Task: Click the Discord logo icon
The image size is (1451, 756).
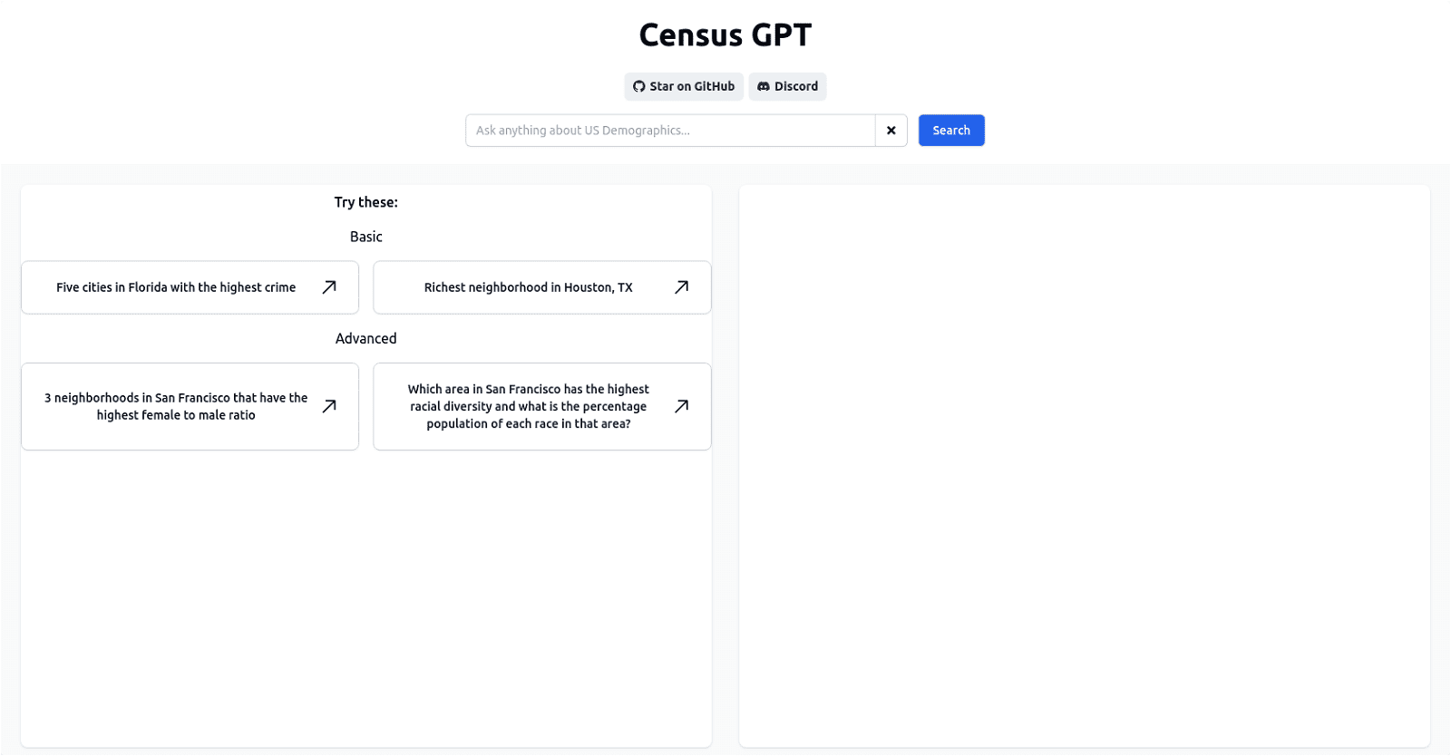Action: click(764, 86)
